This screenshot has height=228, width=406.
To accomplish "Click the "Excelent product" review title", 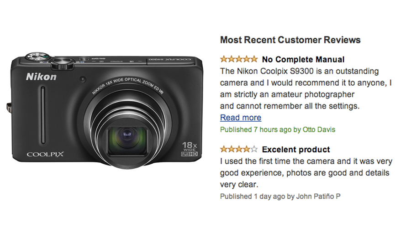I will (296, 149).
